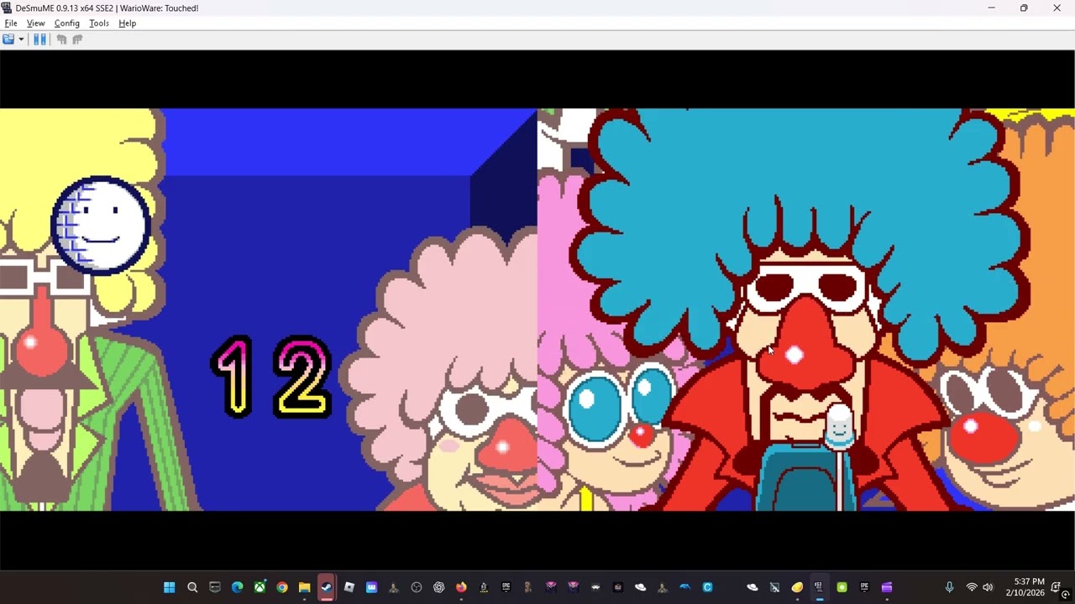Open the Config menu
Screen dimensions: 1075x604
(67, 23)
